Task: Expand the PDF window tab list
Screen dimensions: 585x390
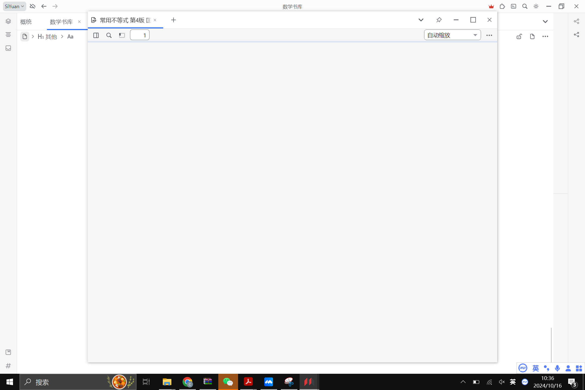Action: [x=421, y=20]
